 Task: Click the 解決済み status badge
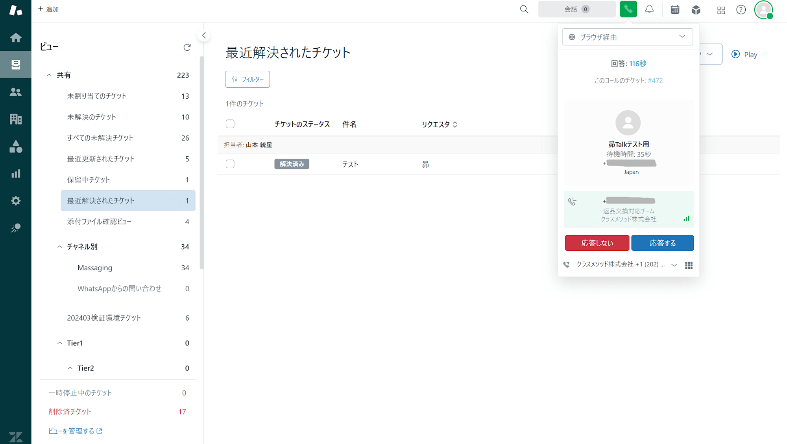(292, 164)
